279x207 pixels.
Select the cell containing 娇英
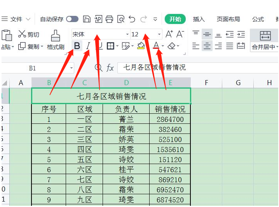126,139
